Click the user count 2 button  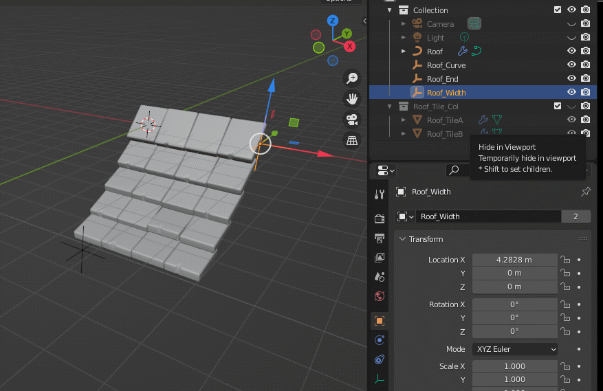point(575,216)
